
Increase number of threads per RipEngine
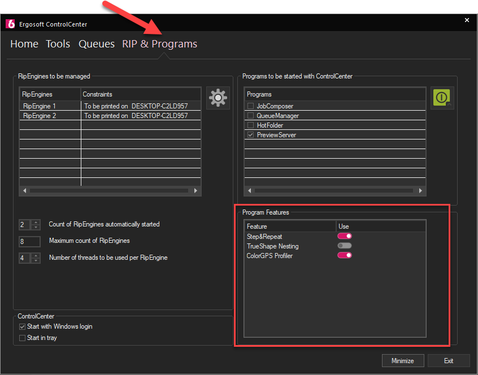point(36,256)
